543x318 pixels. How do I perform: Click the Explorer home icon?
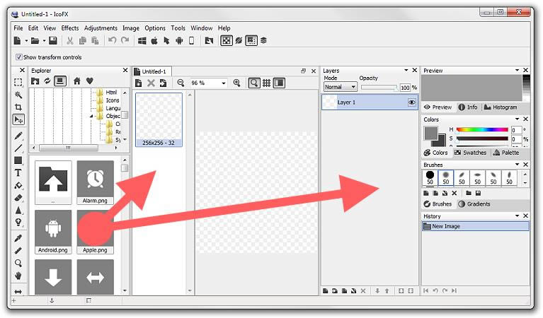pyautogui.click(x=77, y=81)
